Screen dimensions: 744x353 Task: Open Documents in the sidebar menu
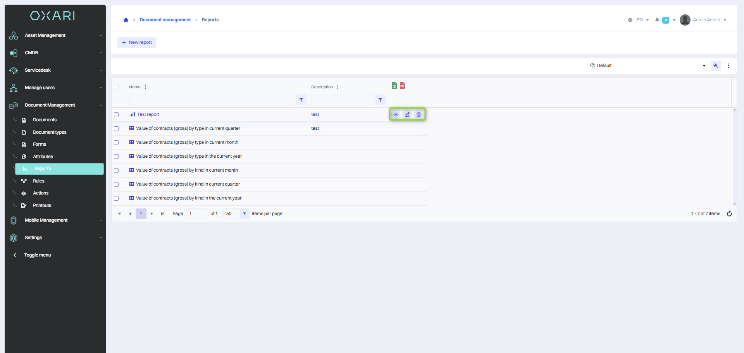point(45,120)
